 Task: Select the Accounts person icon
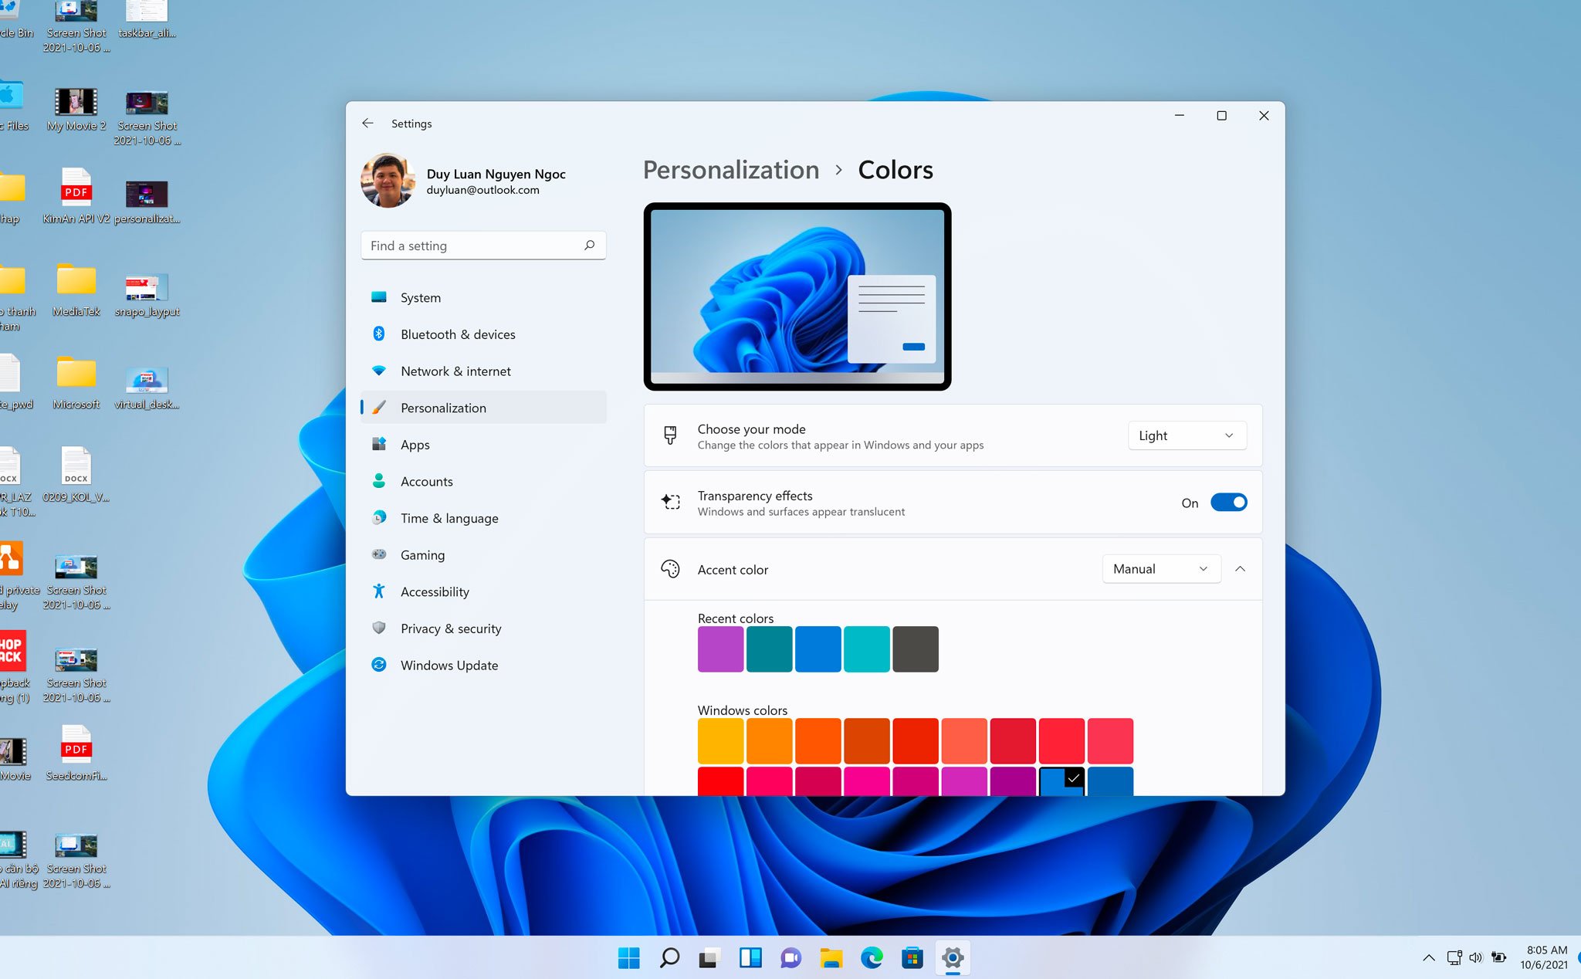pos(379,481)
